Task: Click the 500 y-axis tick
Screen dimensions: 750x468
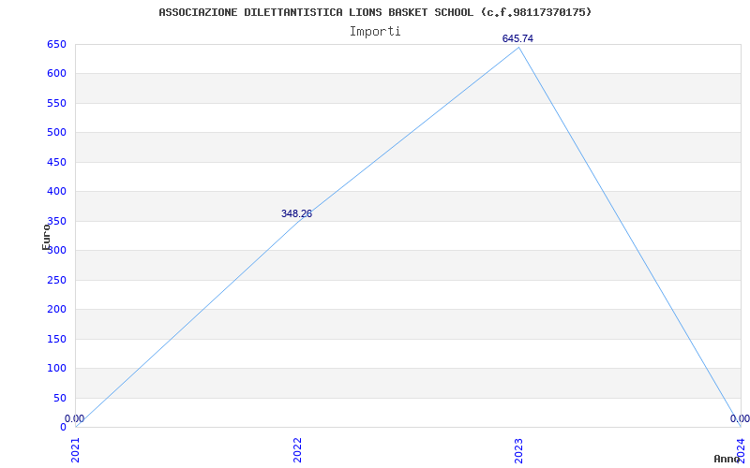Action: 56,132
